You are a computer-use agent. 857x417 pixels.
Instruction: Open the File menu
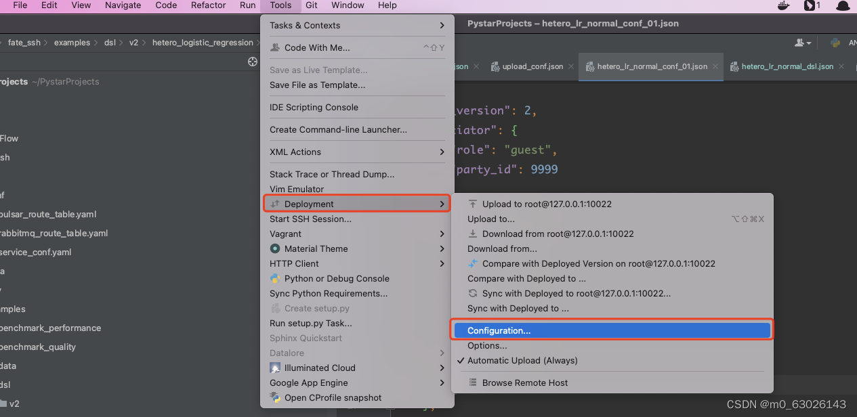point(20,5)
